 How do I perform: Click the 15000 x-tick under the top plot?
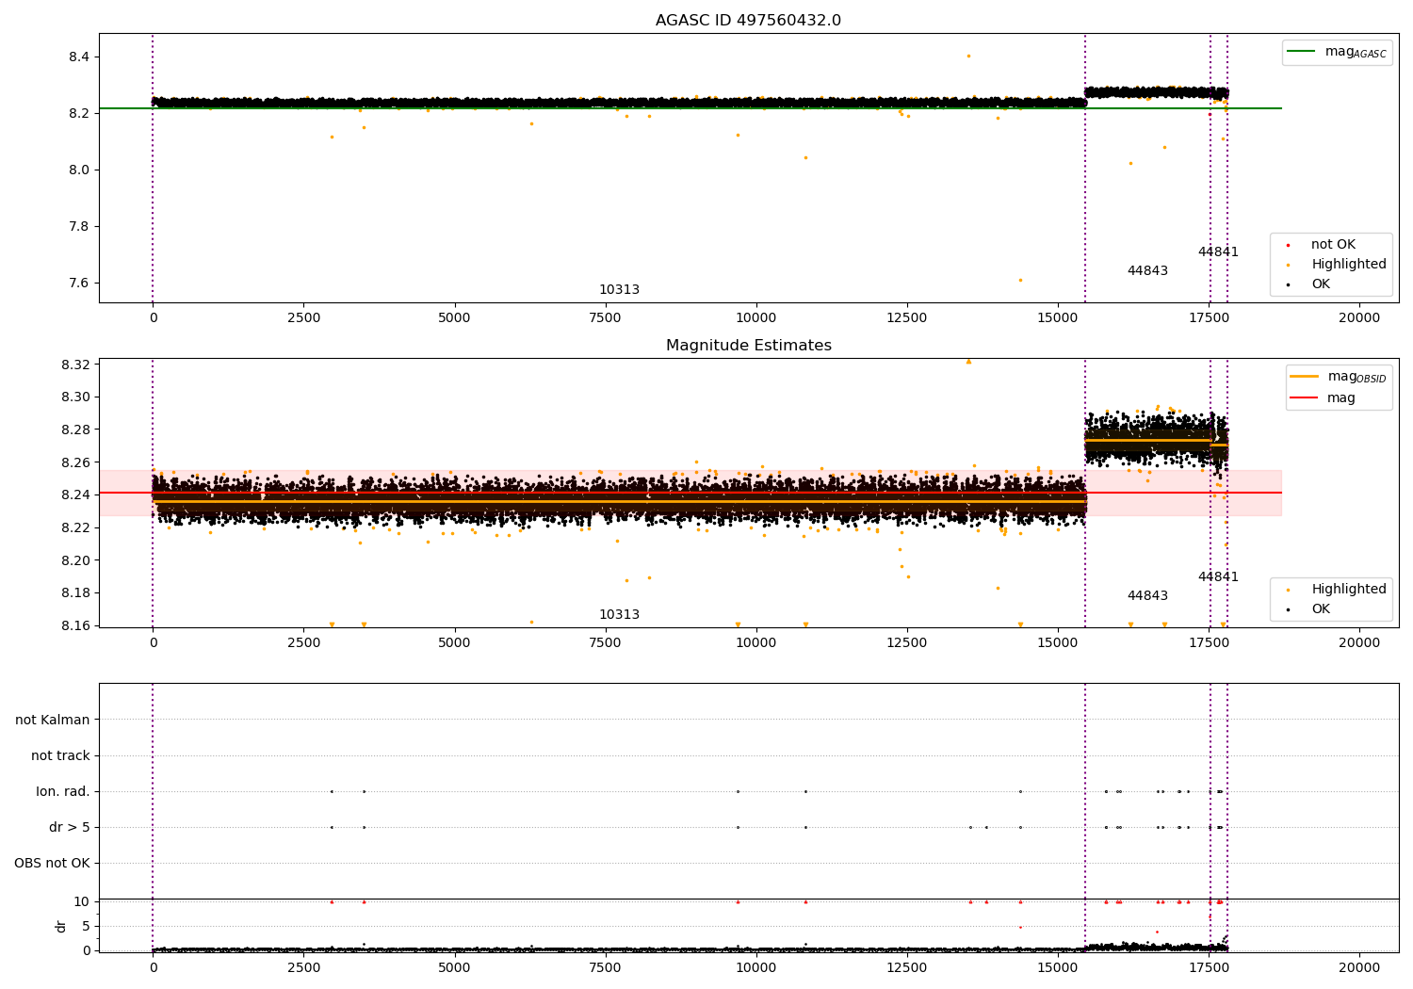(1058, 318)
